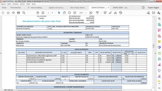Click the VALOR TOTAL DA NOTA label
The width and height of the screenshot is (162, 91).
(x=134, y=81)
